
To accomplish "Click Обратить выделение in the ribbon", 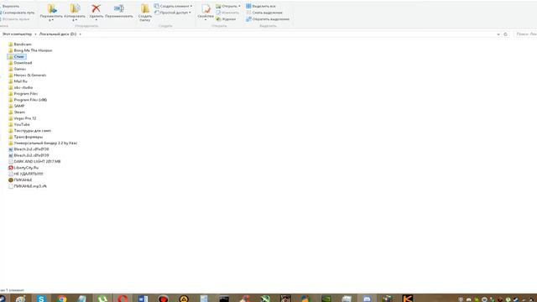I will click(268, 19).
